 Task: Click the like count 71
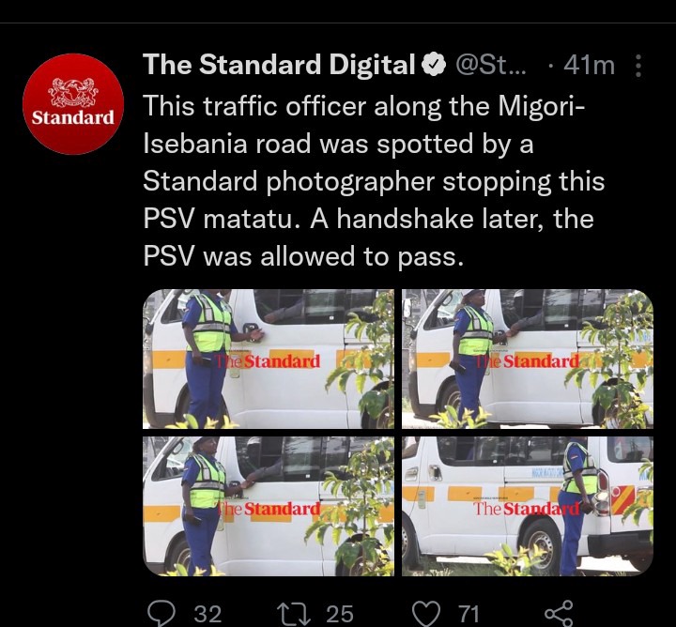click(x=469, y=614)
